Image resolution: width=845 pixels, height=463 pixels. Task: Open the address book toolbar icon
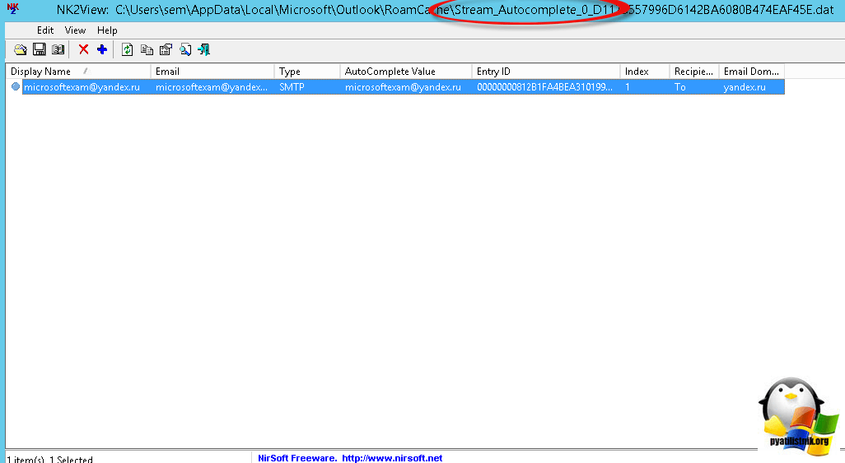pyautogui.click(x=58, y=50)
